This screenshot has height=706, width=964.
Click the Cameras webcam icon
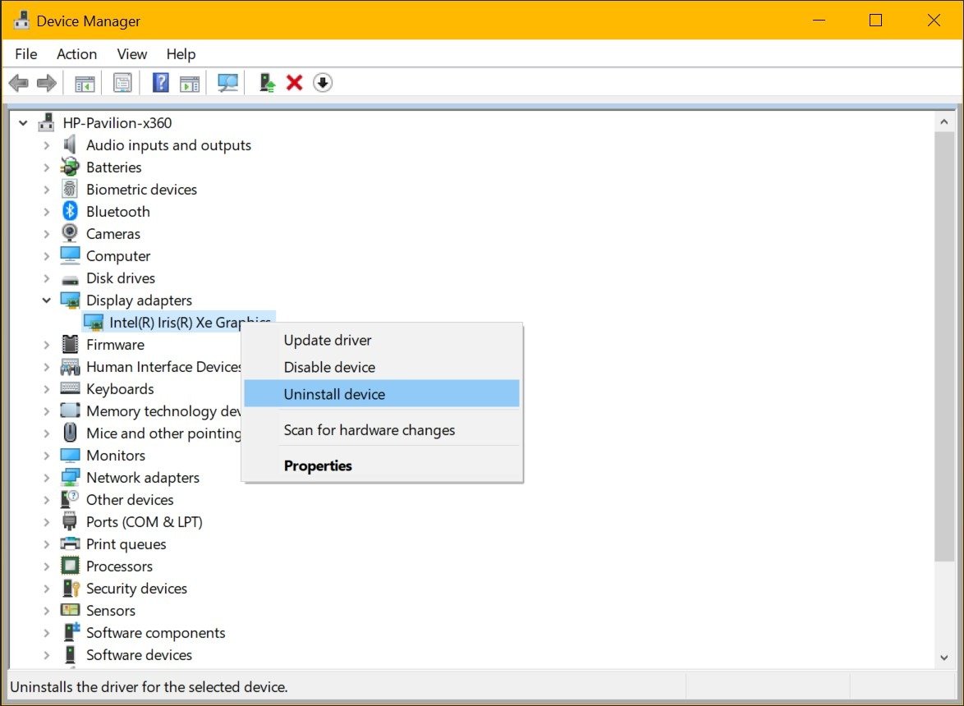click(70, 233)
